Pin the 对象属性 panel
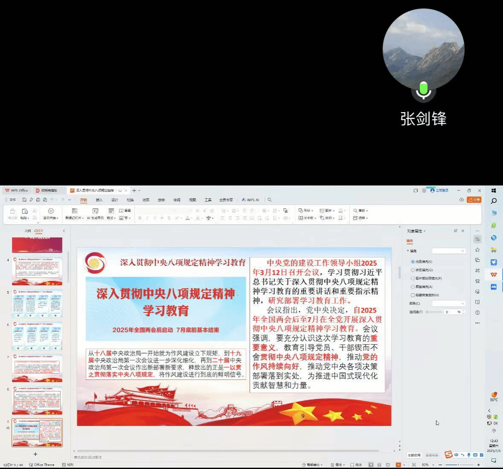Screen dimensions: 503x469 [x=455, y=231]
